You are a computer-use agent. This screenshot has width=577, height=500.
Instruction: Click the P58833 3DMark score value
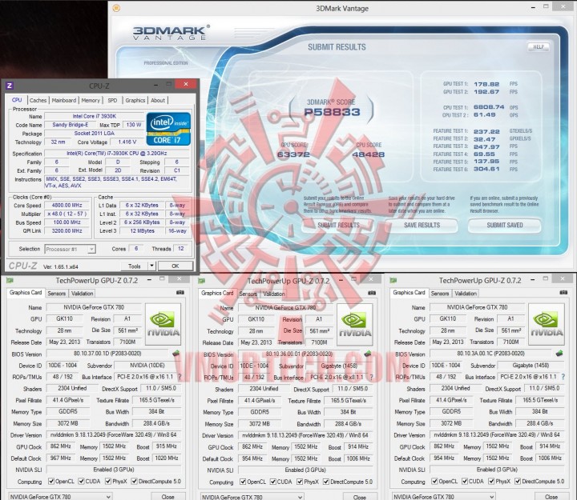pyautogui.click(x=332, y=112)
